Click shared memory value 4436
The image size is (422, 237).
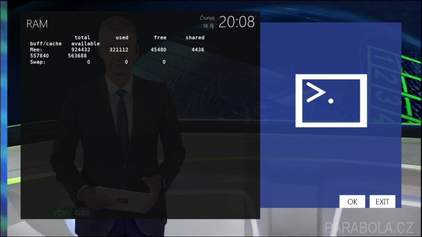pos(198,50)
